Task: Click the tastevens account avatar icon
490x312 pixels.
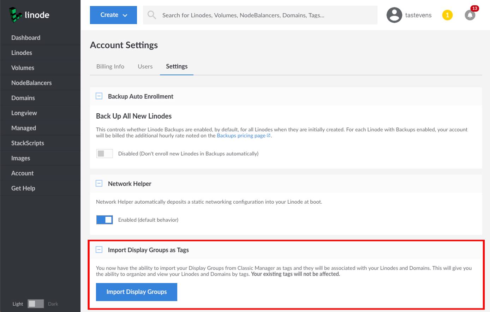Action: click(x=394, y=15)
